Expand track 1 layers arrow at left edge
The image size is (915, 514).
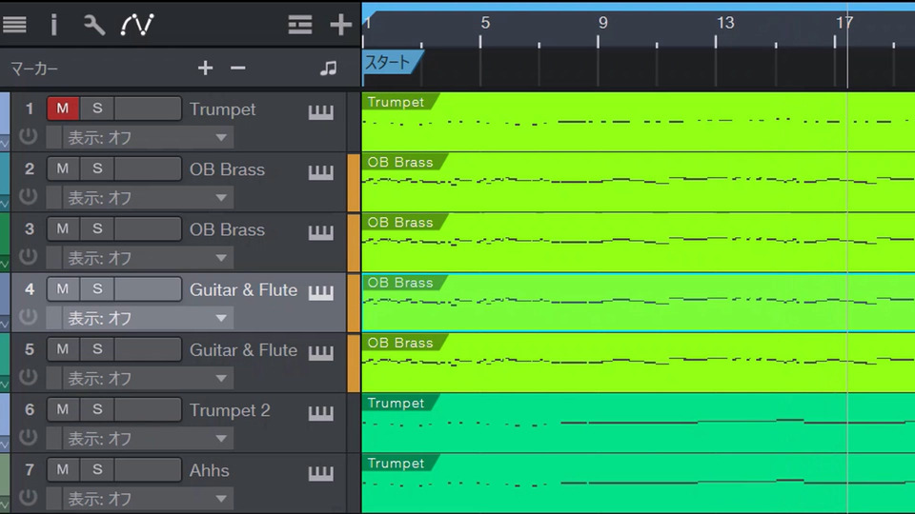pos(5,142)
